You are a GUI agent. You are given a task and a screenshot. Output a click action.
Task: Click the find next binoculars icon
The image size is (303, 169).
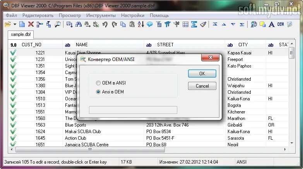tap(87, 24)
